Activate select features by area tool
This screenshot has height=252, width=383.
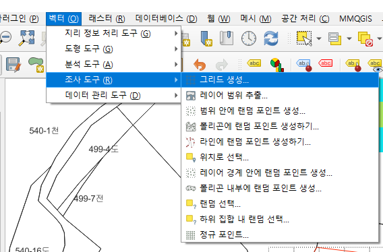(x=304, y=38)
